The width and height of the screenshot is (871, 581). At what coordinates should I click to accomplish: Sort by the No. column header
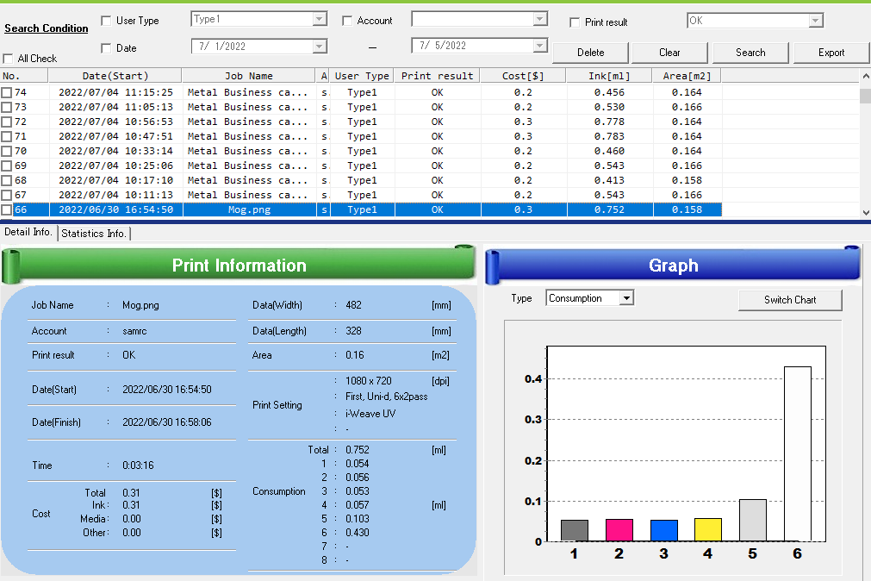coord(24,76)
